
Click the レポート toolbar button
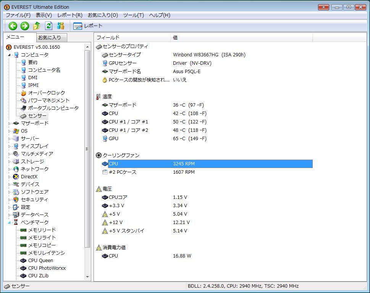tap(88, 26)
